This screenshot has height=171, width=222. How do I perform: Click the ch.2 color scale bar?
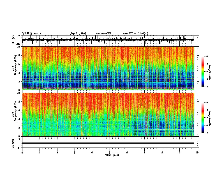(203, 118)
